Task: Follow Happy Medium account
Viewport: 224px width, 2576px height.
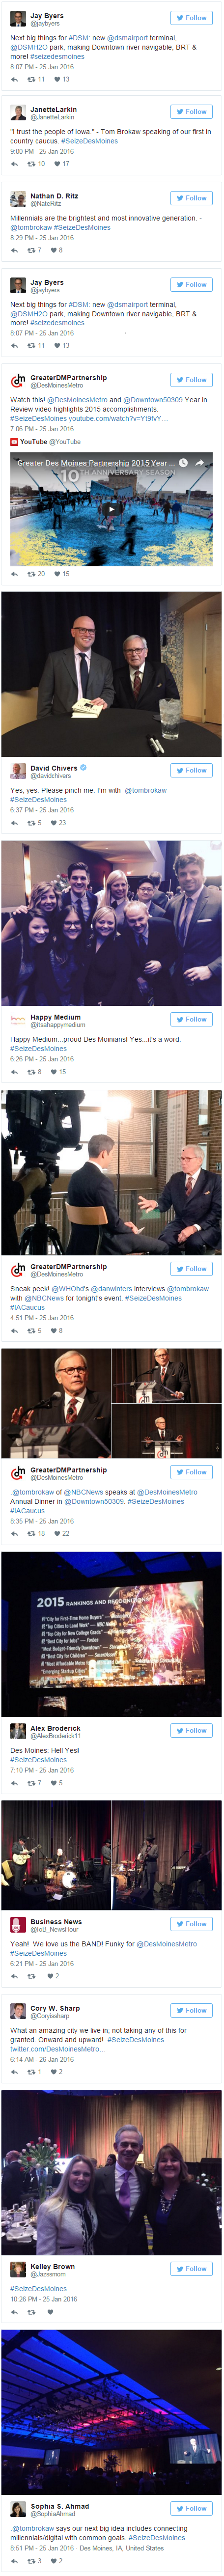Action: tap(191, 1019)
